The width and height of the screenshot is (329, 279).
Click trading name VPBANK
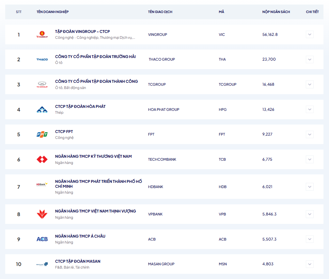155,214
